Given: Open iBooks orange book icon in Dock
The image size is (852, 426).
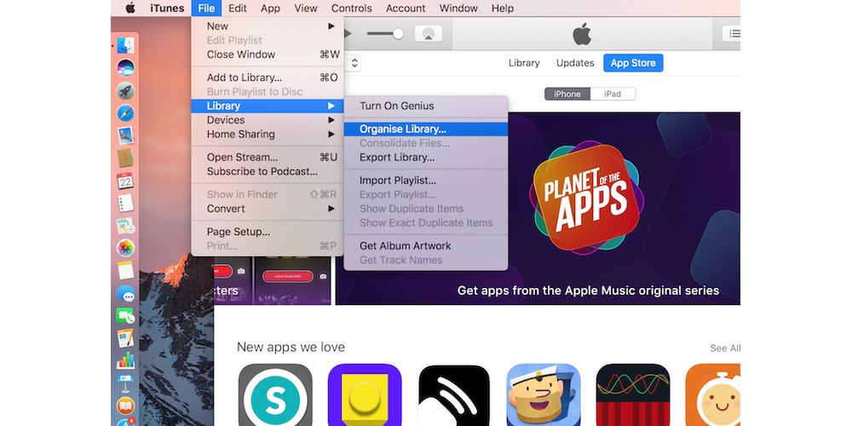Looking at the screenshot, I should pos(125,406).
